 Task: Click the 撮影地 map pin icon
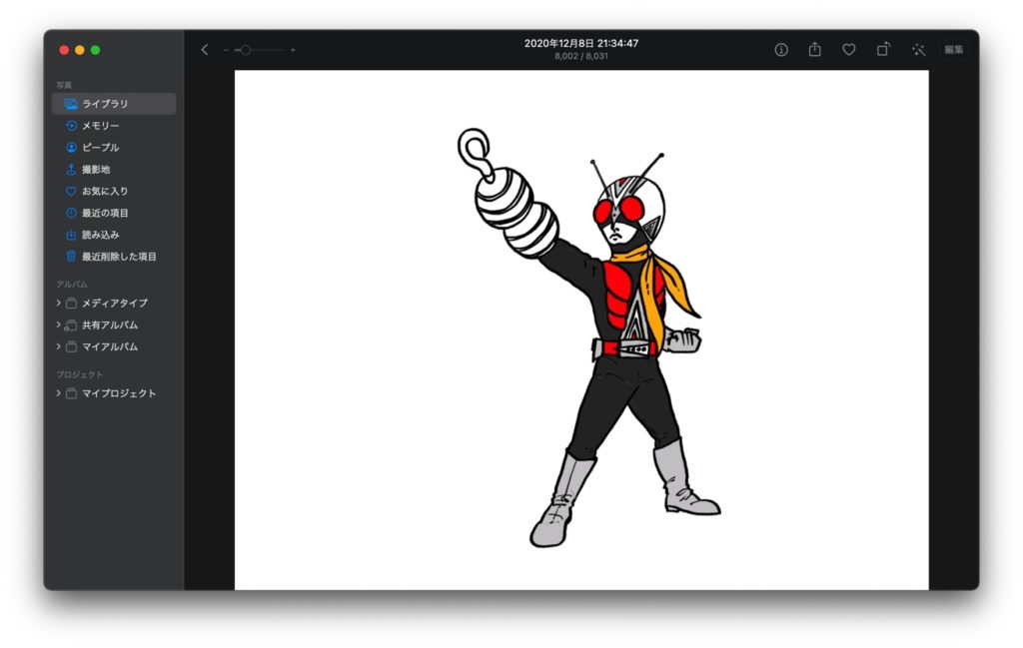[x=71, y=169]
